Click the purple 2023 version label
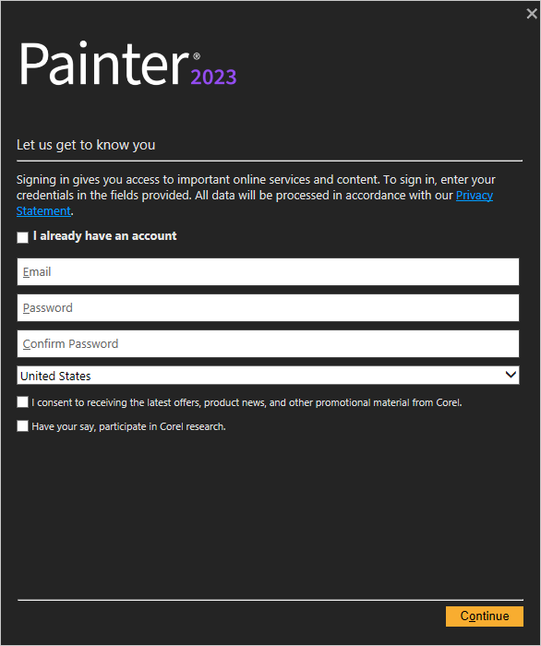The height and width of the screenshot is (646, 541). point(213,77)
